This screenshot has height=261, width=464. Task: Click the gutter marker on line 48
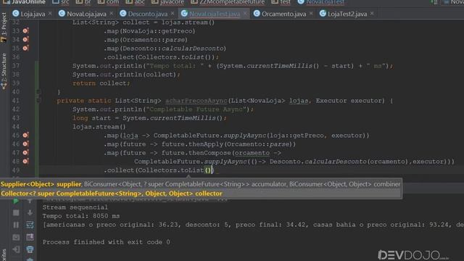26,161
